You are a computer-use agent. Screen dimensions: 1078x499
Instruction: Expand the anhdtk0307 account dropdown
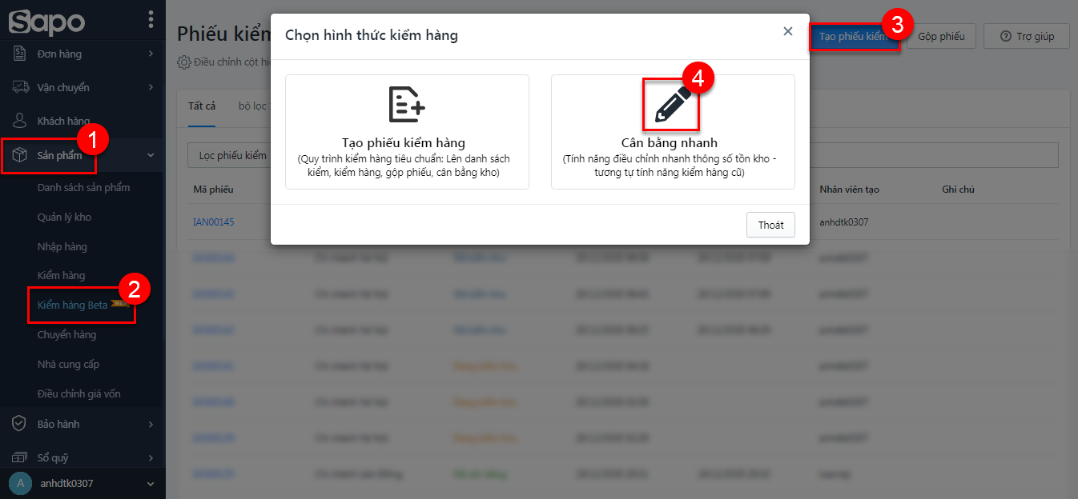[x=151, y=484]
